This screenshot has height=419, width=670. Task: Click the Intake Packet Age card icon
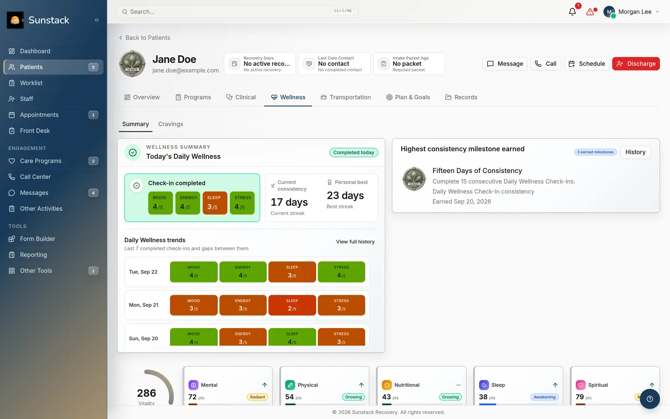coord(384,64)
